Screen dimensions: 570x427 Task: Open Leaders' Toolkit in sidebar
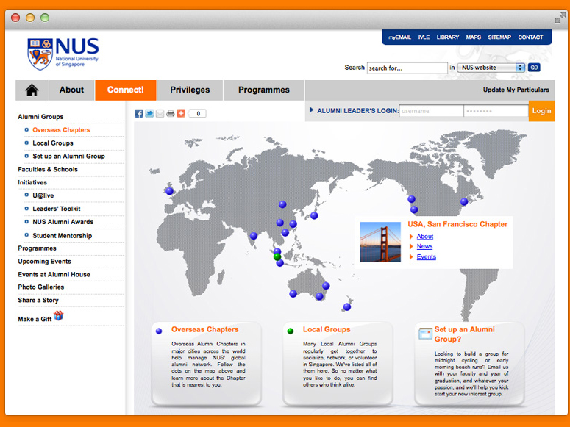pyautogui.click(x=57, y=209)
